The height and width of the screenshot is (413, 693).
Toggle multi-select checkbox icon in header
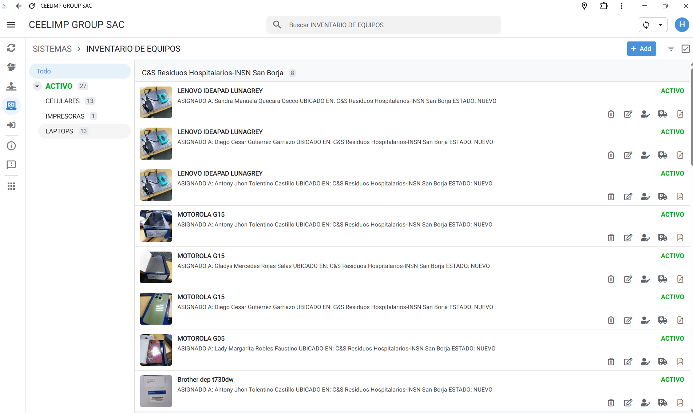point(686,49)
